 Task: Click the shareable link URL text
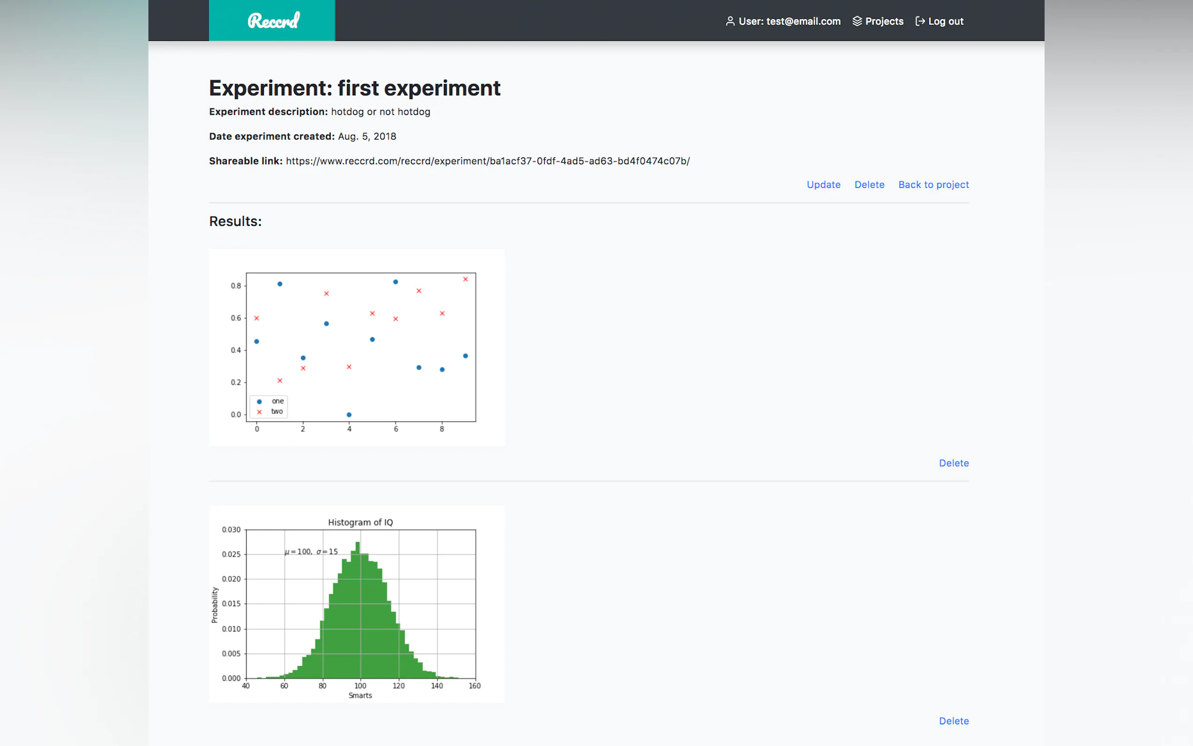point(487,161)
